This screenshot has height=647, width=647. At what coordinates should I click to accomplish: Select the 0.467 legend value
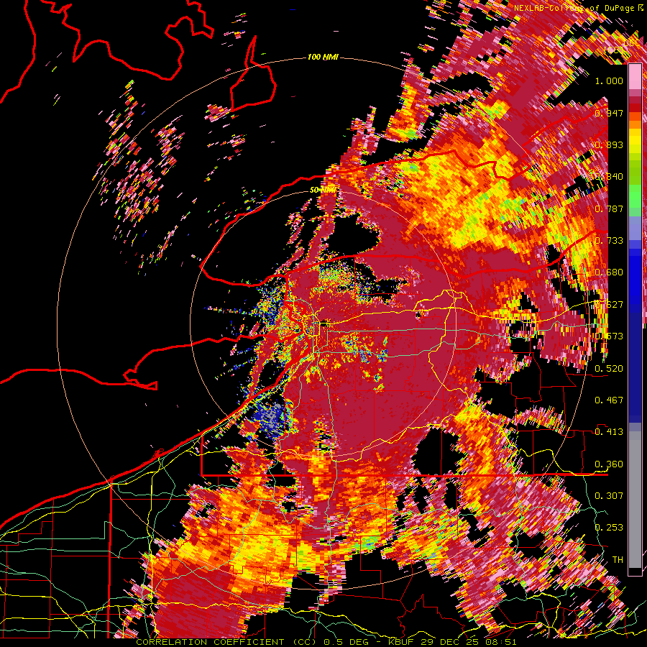coord(609,400)
